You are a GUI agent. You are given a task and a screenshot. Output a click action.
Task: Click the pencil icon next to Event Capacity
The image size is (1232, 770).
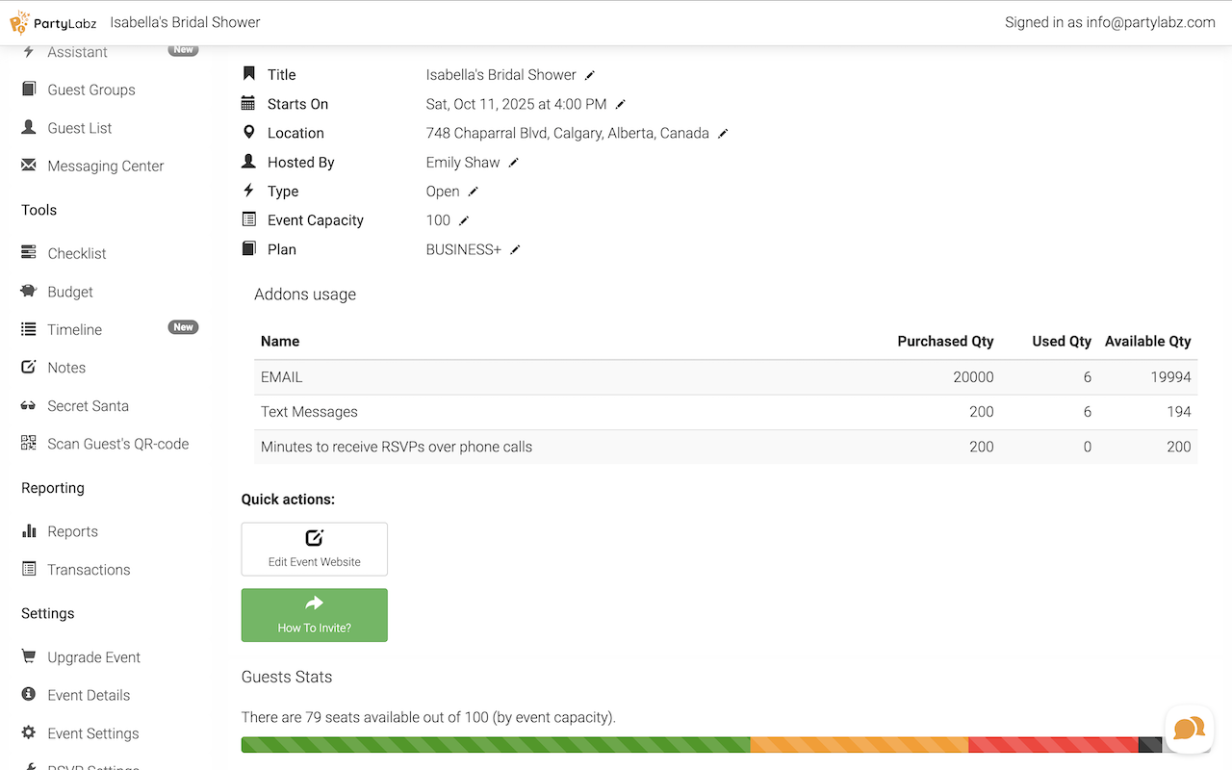pos(464,220)
